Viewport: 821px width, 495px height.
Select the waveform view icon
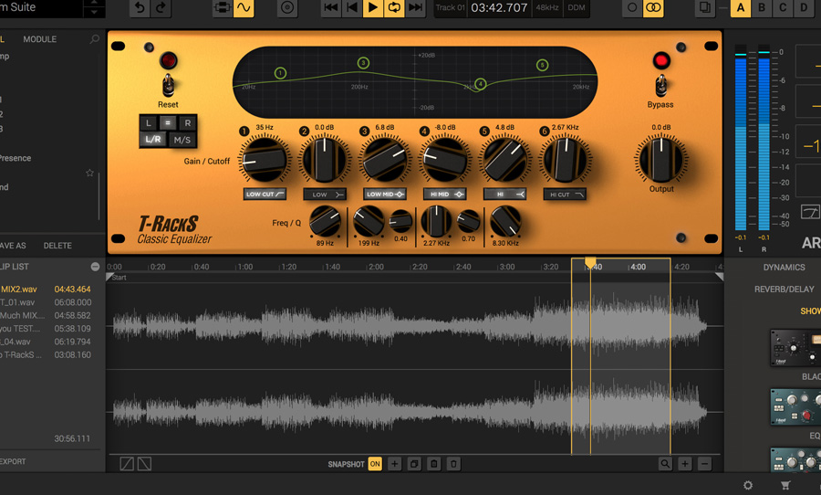pyautogui.click(x=244, y=8)
